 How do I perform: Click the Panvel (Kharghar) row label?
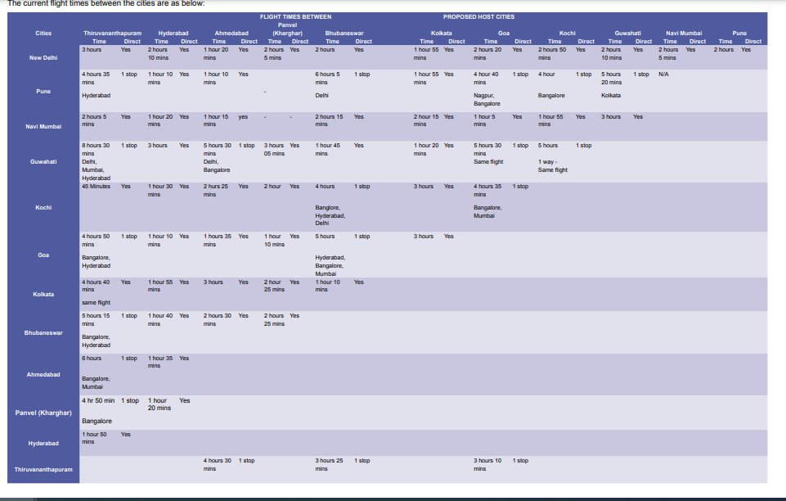pyautogui.click(x=43, y=413)
